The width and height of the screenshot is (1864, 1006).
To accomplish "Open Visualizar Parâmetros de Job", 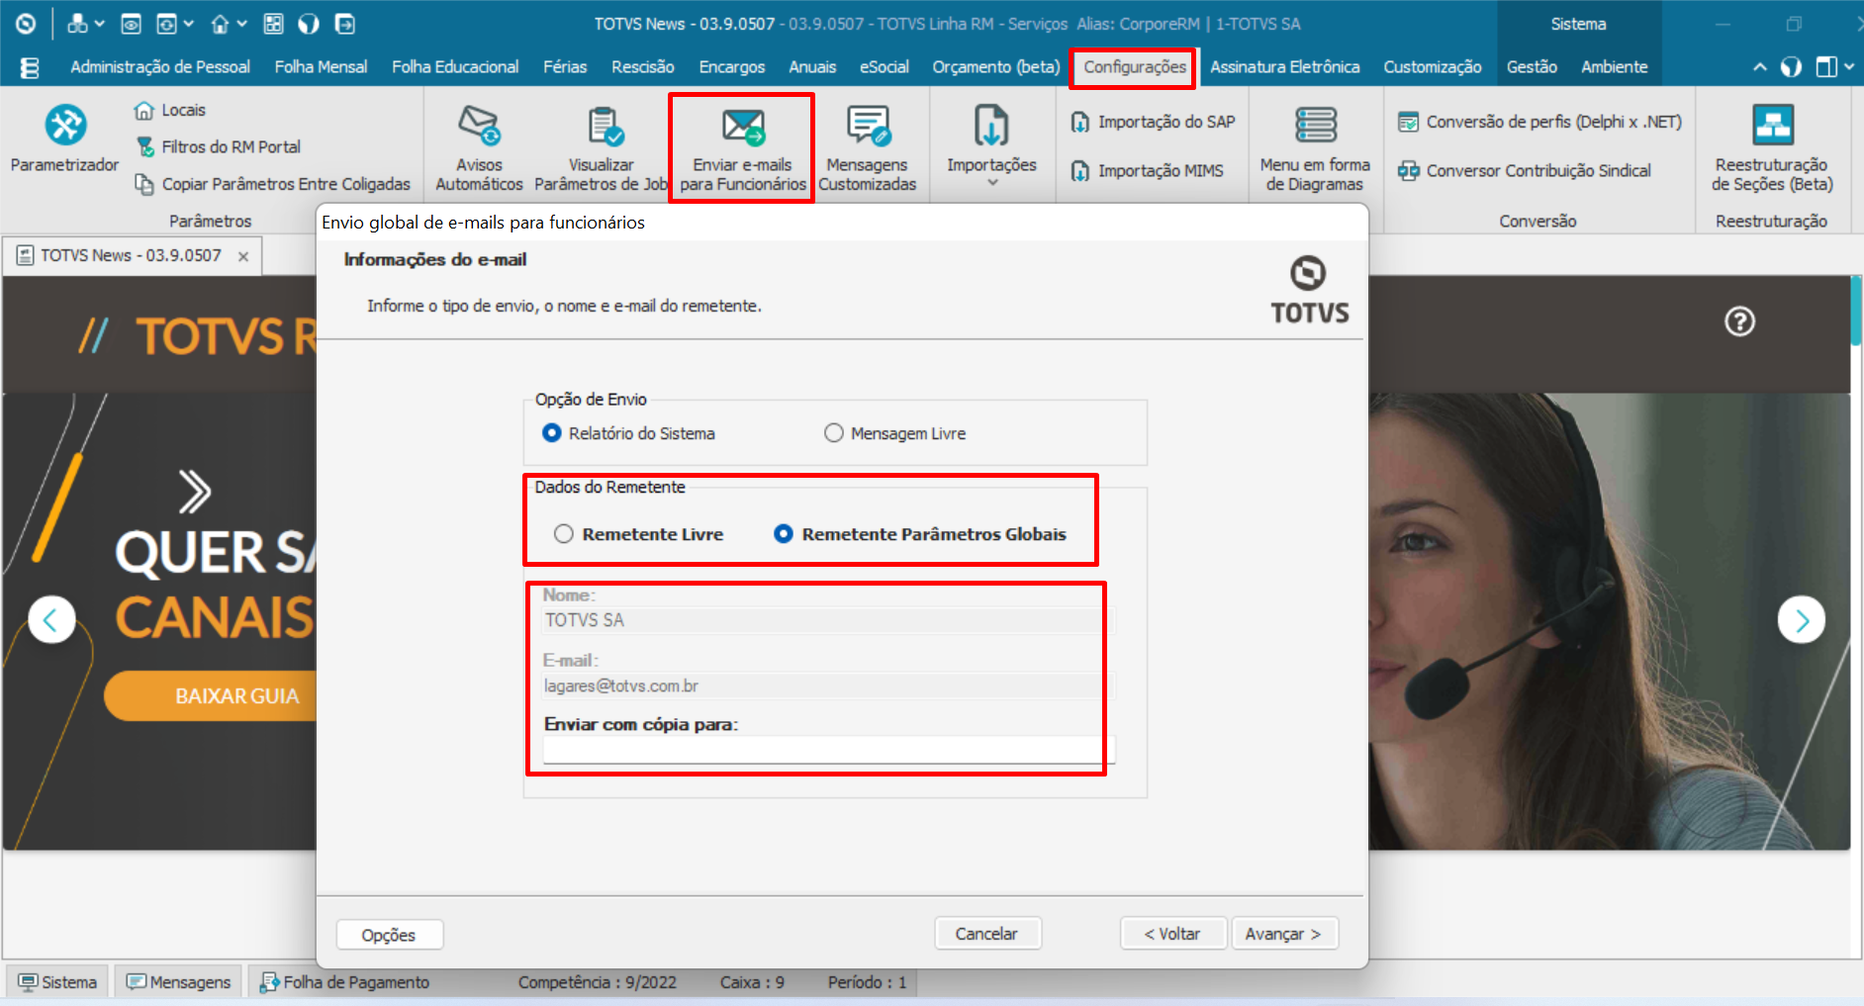I will [601, 148].
